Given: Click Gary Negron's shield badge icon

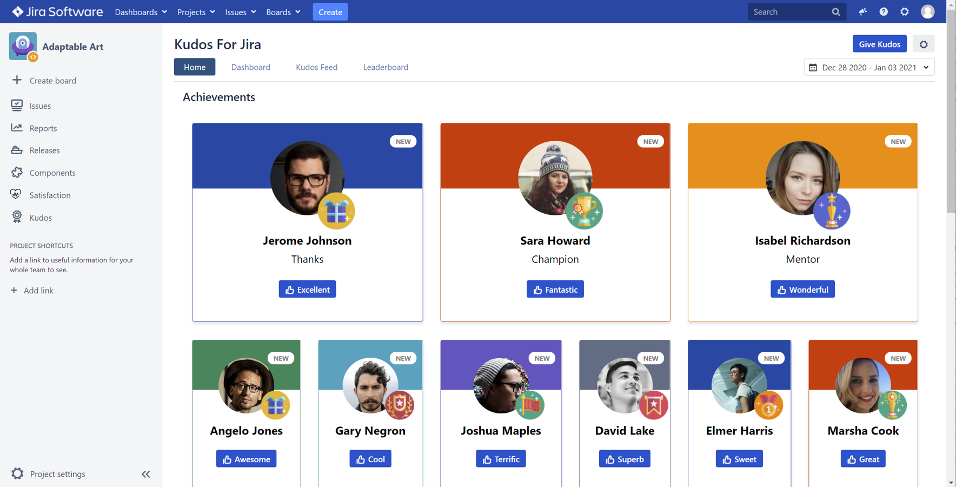Looking at the screenshot, I should [x=400, y=405].
